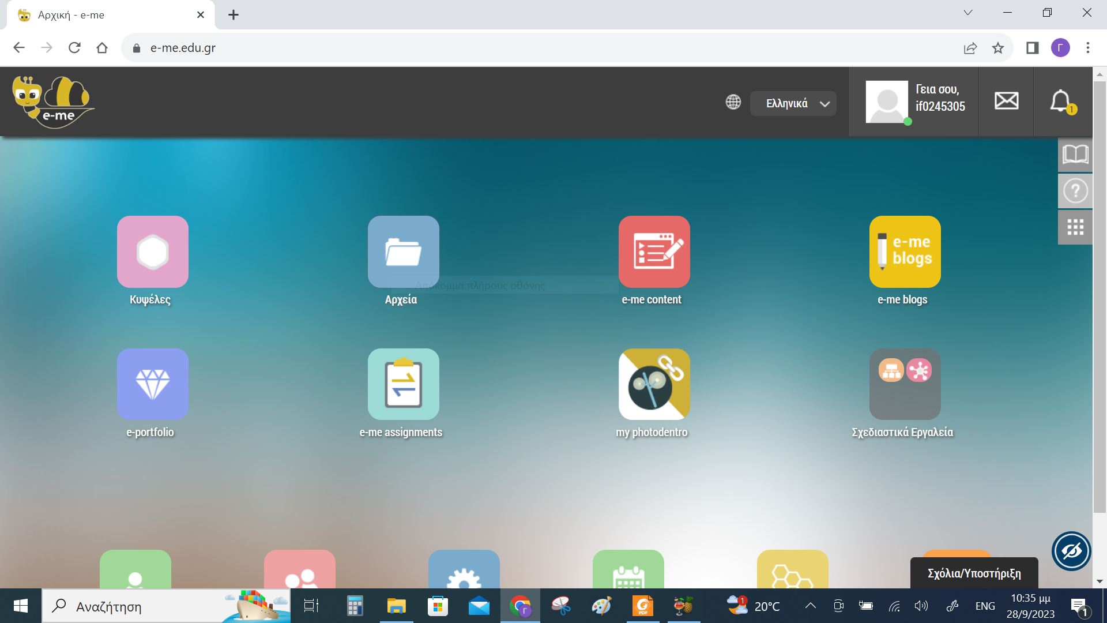The height and width of the screenshot is (623, 1107).
Task: Launch the e-me assignments app
Action: pos(403,384)
